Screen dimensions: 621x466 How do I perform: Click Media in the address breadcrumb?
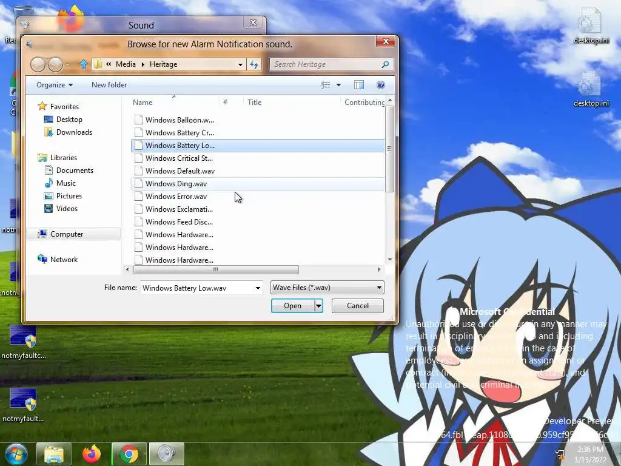click(x=126, y=64)
